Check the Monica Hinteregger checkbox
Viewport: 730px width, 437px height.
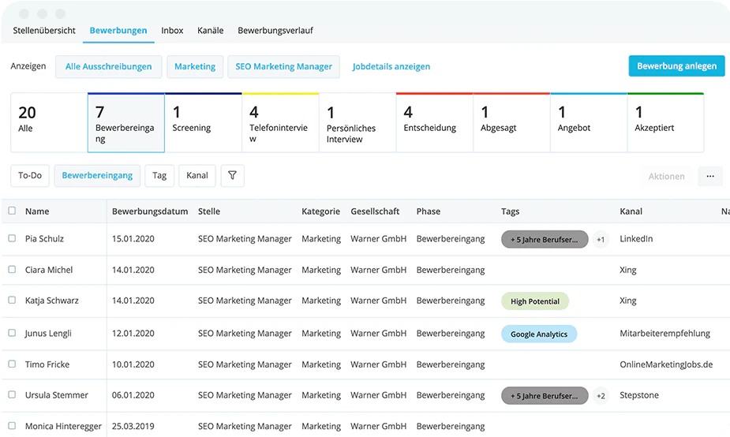[x=12, y=426]
